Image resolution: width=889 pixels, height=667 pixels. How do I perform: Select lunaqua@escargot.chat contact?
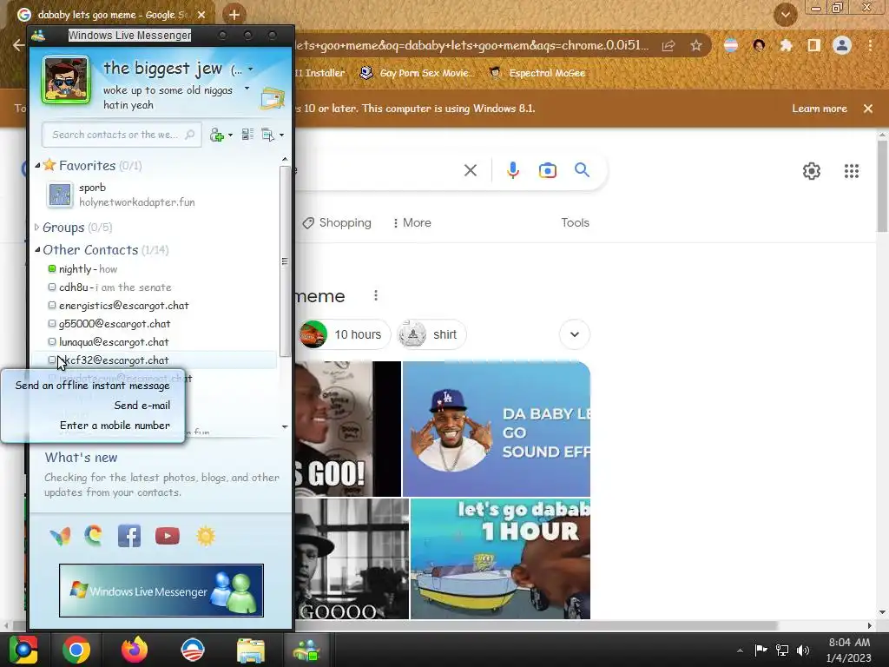click(x=155, y=341)
